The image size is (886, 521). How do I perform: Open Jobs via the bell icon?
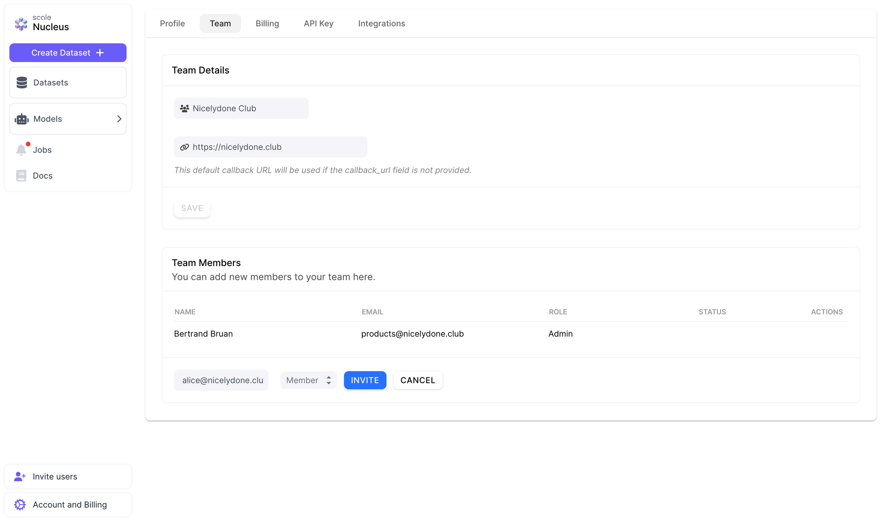21,149
